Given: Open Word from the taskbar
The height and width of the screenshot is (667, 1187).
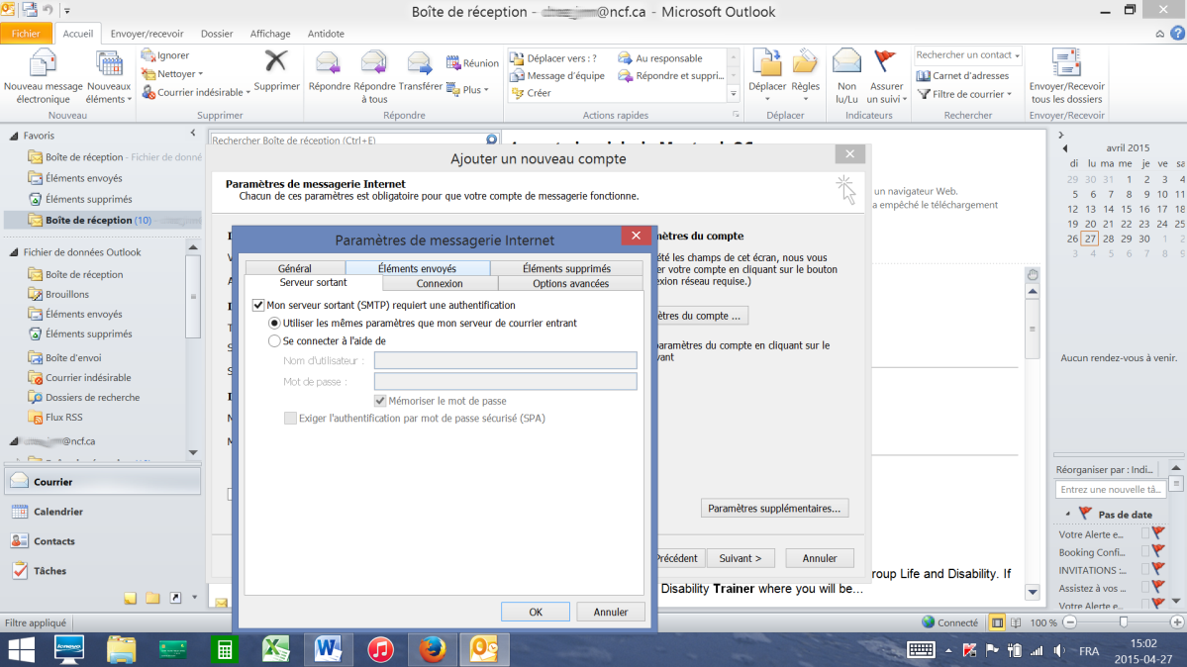Looking at the screenshot, I should pyautogui.click(x=328, y=649).
